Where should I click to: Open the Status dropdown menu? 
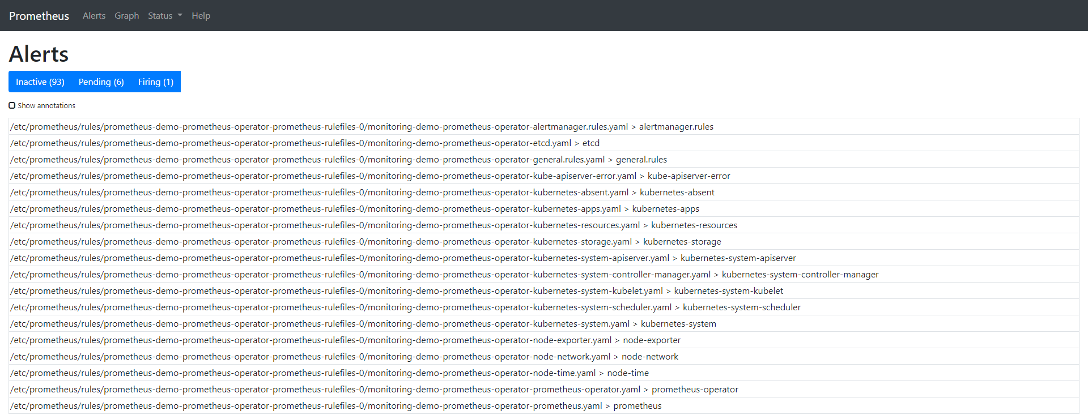pyautogui.click(x=165, y=16)
